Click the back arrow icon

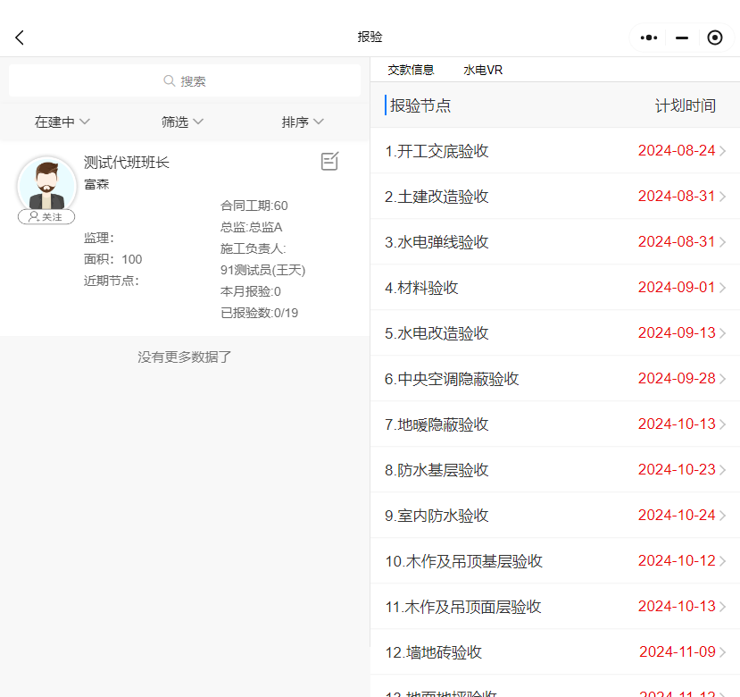[20, 38]
